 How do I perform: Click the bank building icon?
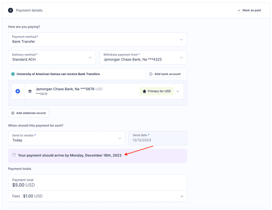click(30, 91)
